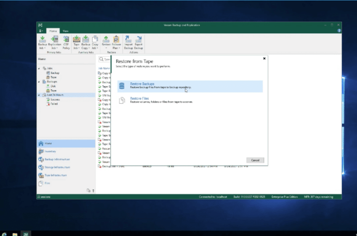
Task: Click the job search input field
Action: (x=104, y=59)
